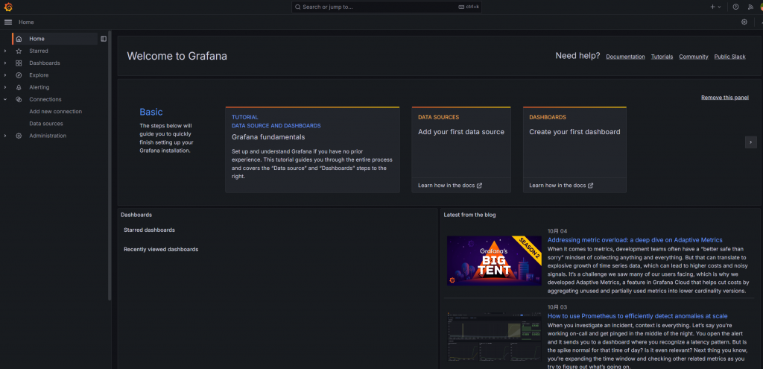Image resolution: width=763 pixels, height=369 pixels.
Task: Click the 10月 03 date label
Action: pyautogui.click(x=557, y=307)
